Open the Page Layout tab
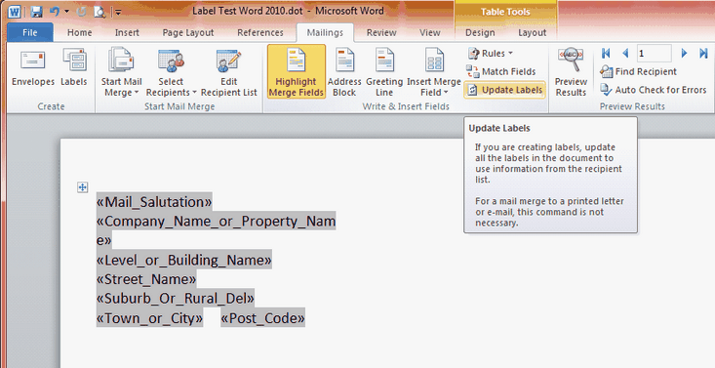 coord(188,32)
